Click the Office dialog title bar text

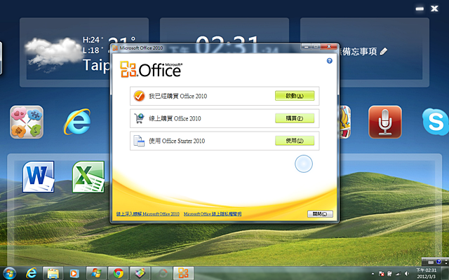click(x=142, y=48)
